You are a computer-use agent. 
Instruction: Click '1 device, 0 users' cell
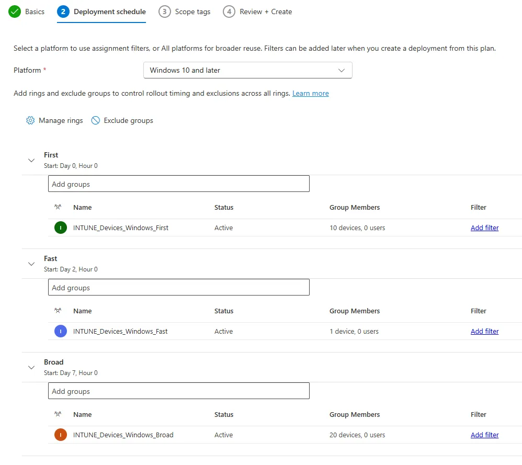click(x=354, y=331)
